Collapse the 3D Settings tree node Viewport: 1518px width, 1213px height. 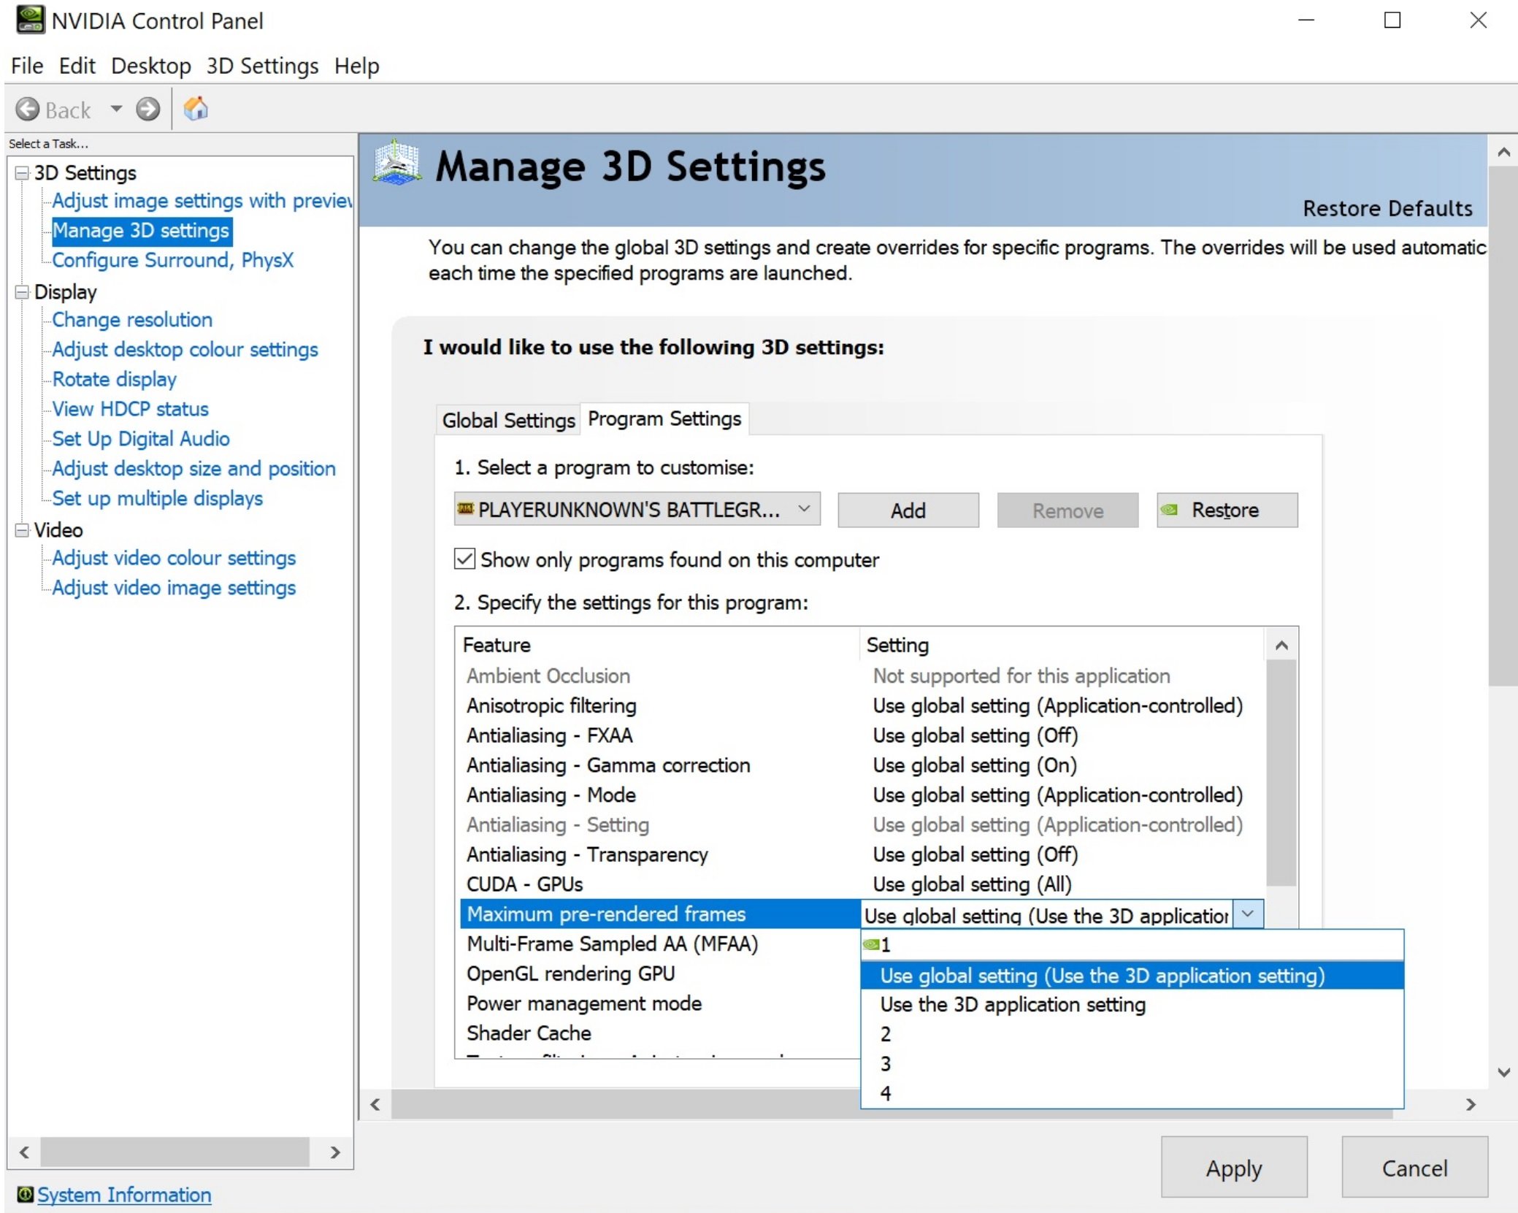coord(22,173)
